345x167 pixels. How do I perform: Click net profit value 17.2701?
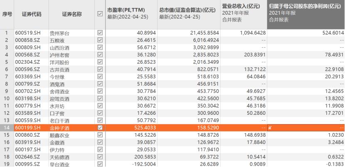(x=335, y=113)
